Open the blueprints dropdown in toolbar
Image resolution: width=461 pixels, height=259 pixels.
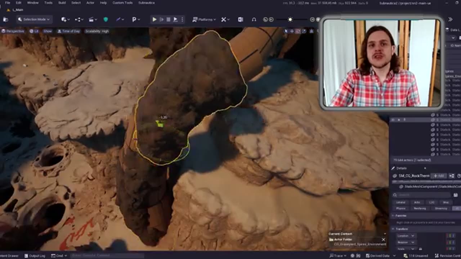click(x=79, y=19)
